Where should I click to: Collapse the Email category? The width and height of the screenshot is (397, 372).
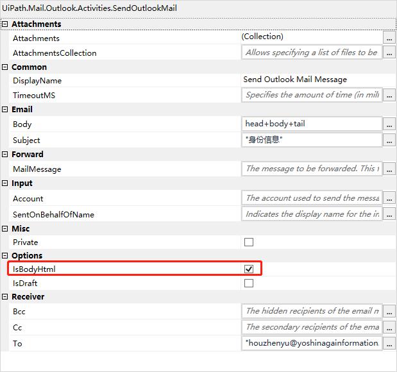pyautogui.click(x=5, y=110)
